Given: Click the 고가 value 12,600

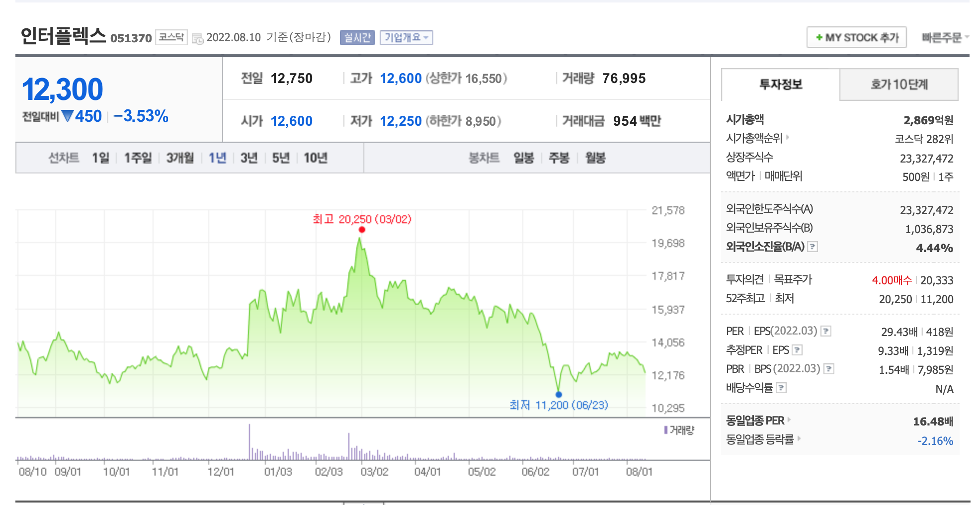Looking at the screenshot, I should pyautogui.click(x=401, y=79).
